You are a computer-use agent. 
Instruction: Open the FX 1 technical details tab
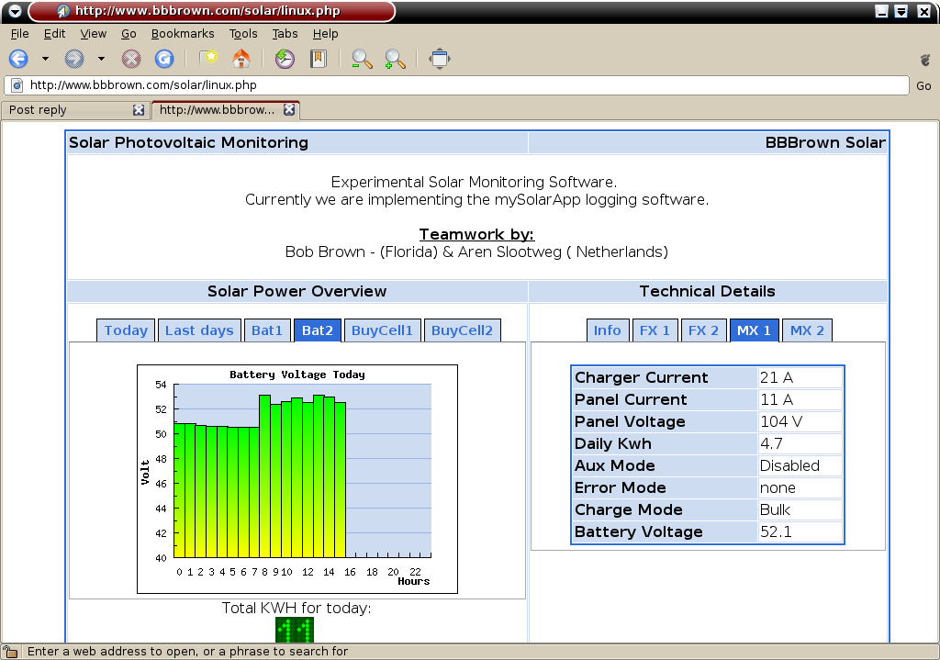pos(655,330)
